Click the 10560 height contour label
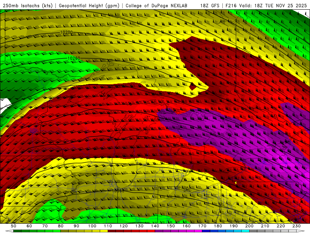 point(118,191)
